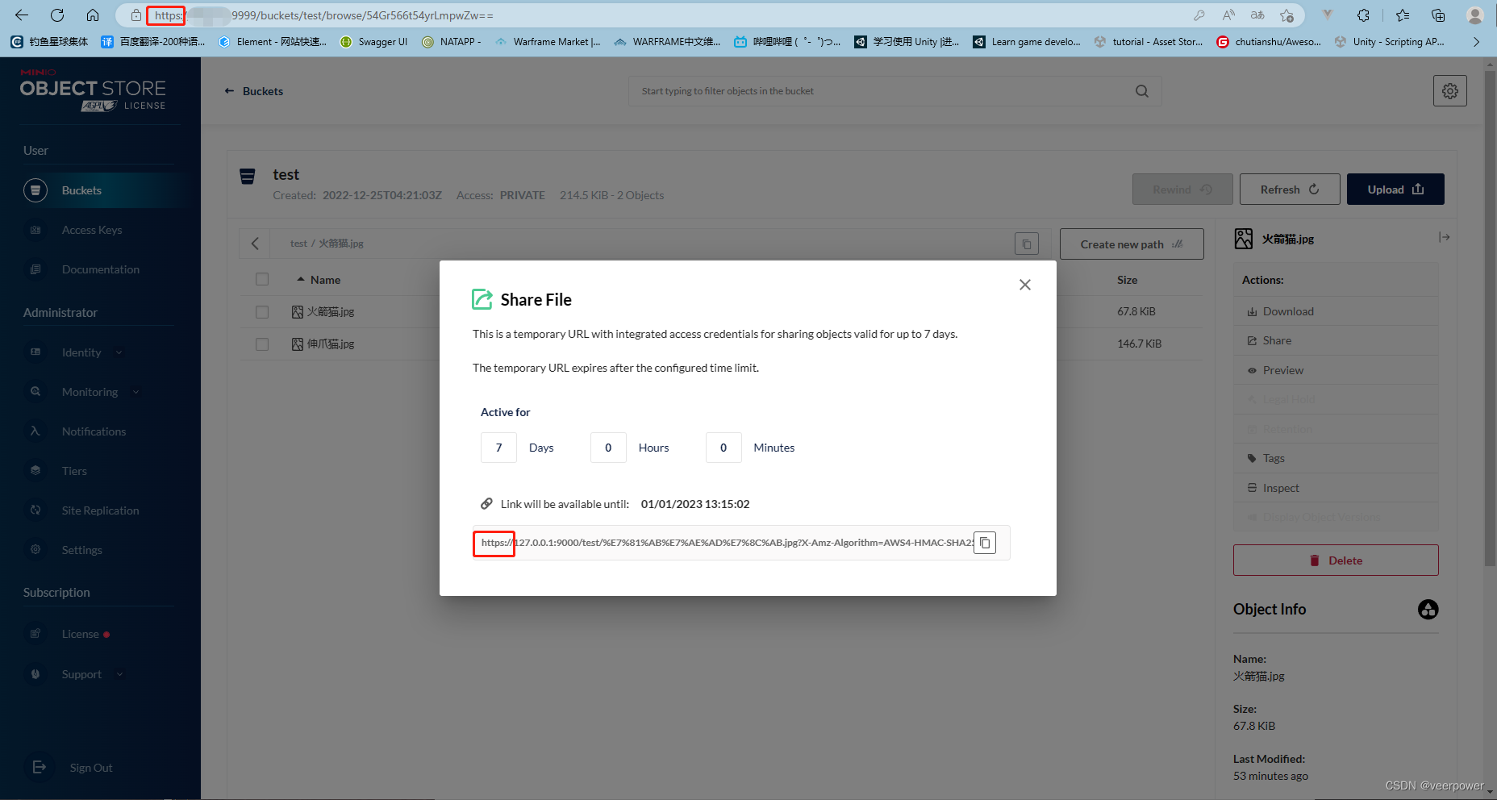Click Sign Out in sidebar
The height and width of the screenshot is (800, 1497).
90,768
